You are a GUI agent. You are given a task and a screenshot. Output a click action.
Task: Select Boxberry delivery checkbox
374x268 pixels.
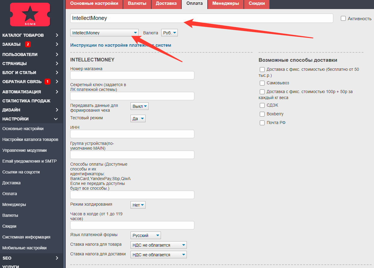[x=262, y=114]
